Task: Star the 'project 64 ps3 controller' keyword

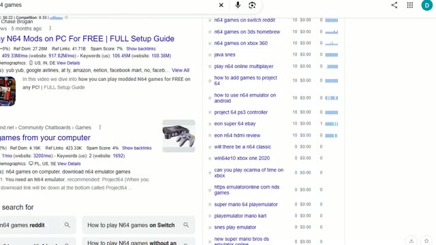Action: click(210, 112)
